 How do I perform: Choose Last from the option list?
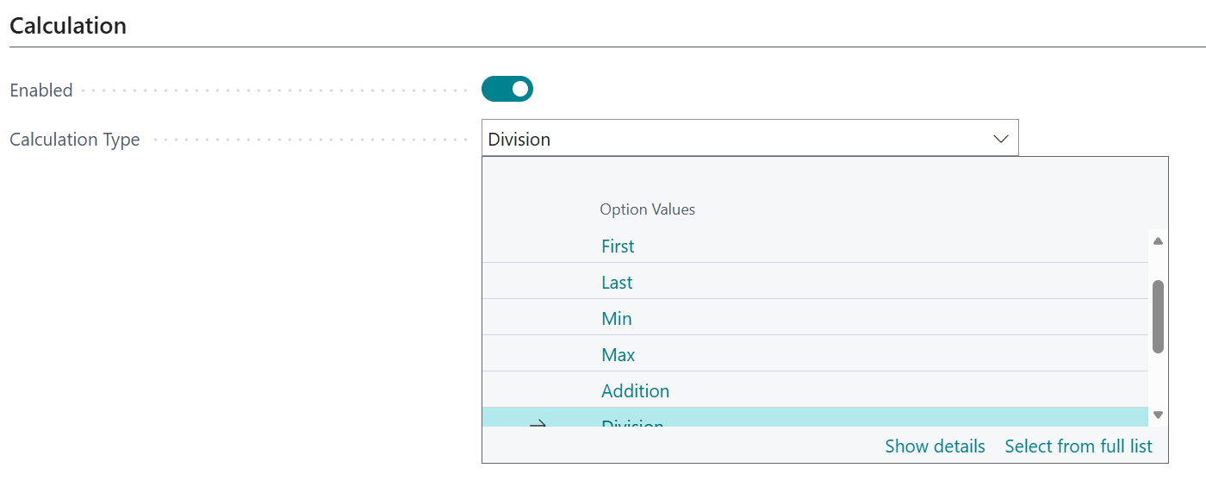[617, 283]
